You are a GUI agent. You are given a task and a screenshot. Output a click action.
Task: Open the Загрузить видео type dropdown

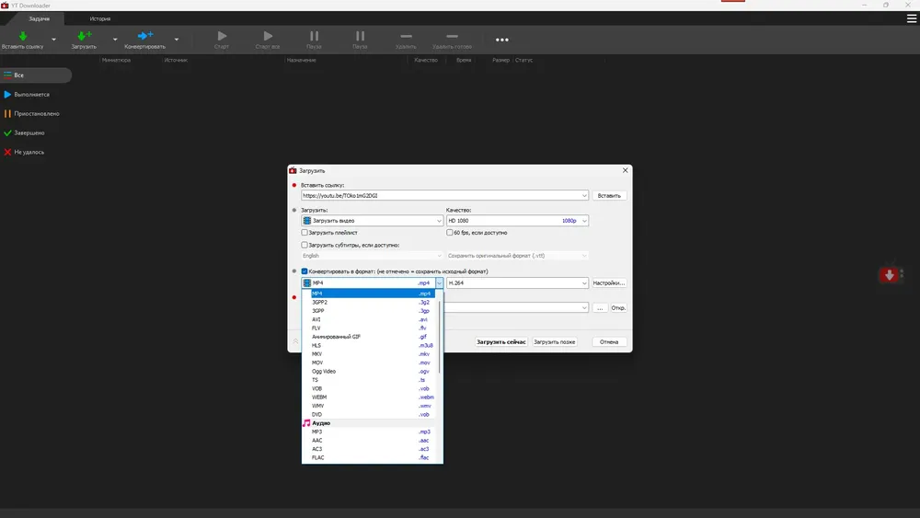(x=438, y=221)
